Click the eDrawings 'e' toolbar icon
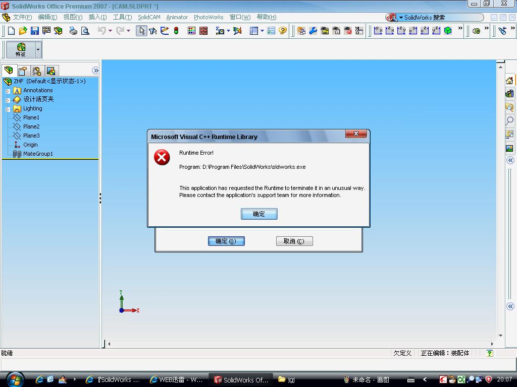This screenshot has width=517, height=387. 476,31
